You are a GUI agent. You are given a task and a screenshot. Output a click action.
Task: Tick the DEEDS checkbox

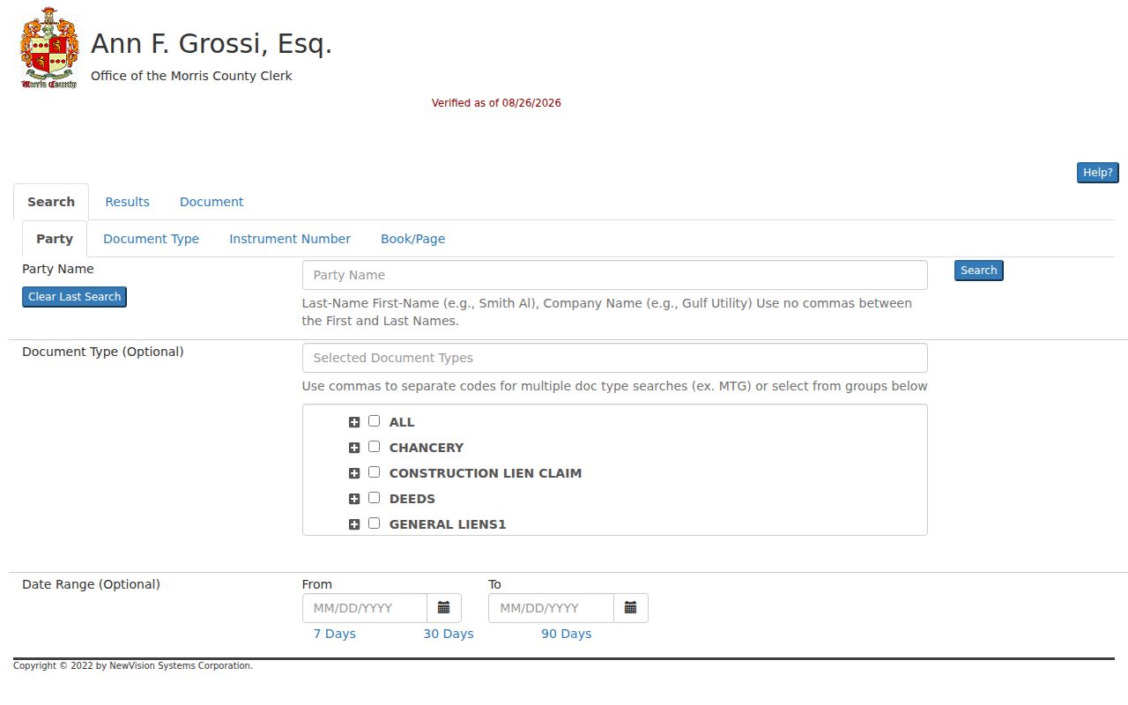tap(374, 498)
